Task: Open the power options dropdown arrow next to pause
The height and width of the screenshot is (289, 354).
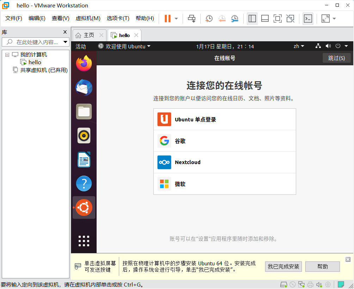Action: tap(176, 19)
